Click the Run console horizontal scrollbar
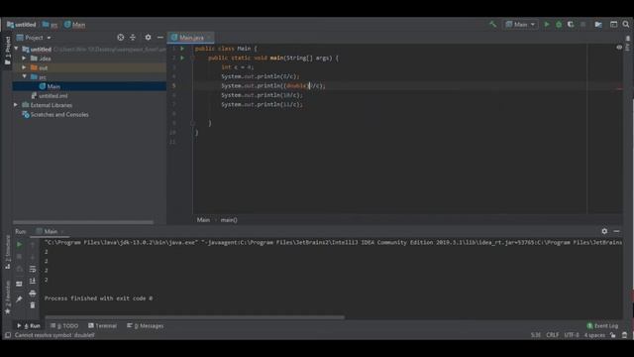 [x=194, y=317]
